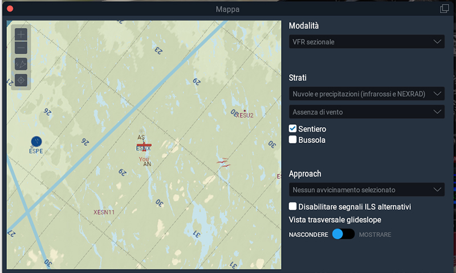The height and width of the screenshot is (273, 456).
Task: Zoom in the map with plus button
Action: [21, 35]
